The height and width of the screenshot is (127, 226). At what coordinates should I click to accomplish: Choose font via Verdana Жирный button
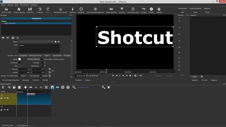(34, 59)
